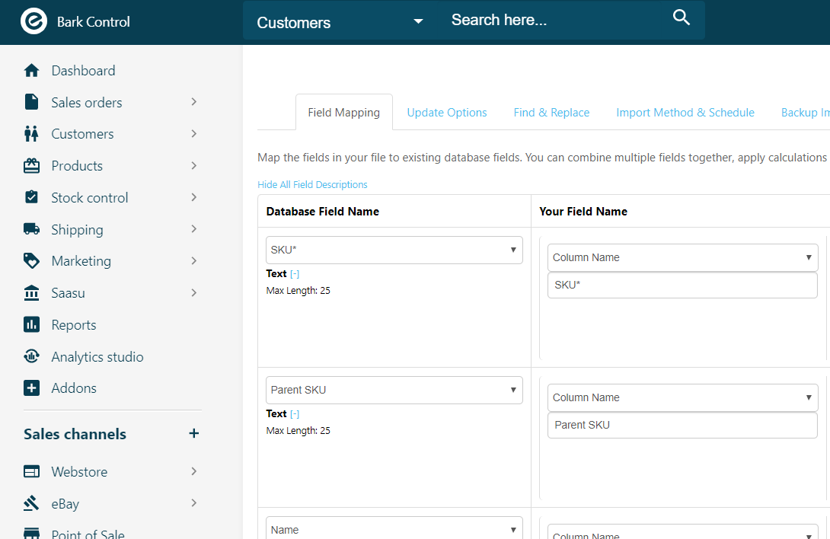
Task: Select the Addons plus-box icon
Action: tap(32, 388)
